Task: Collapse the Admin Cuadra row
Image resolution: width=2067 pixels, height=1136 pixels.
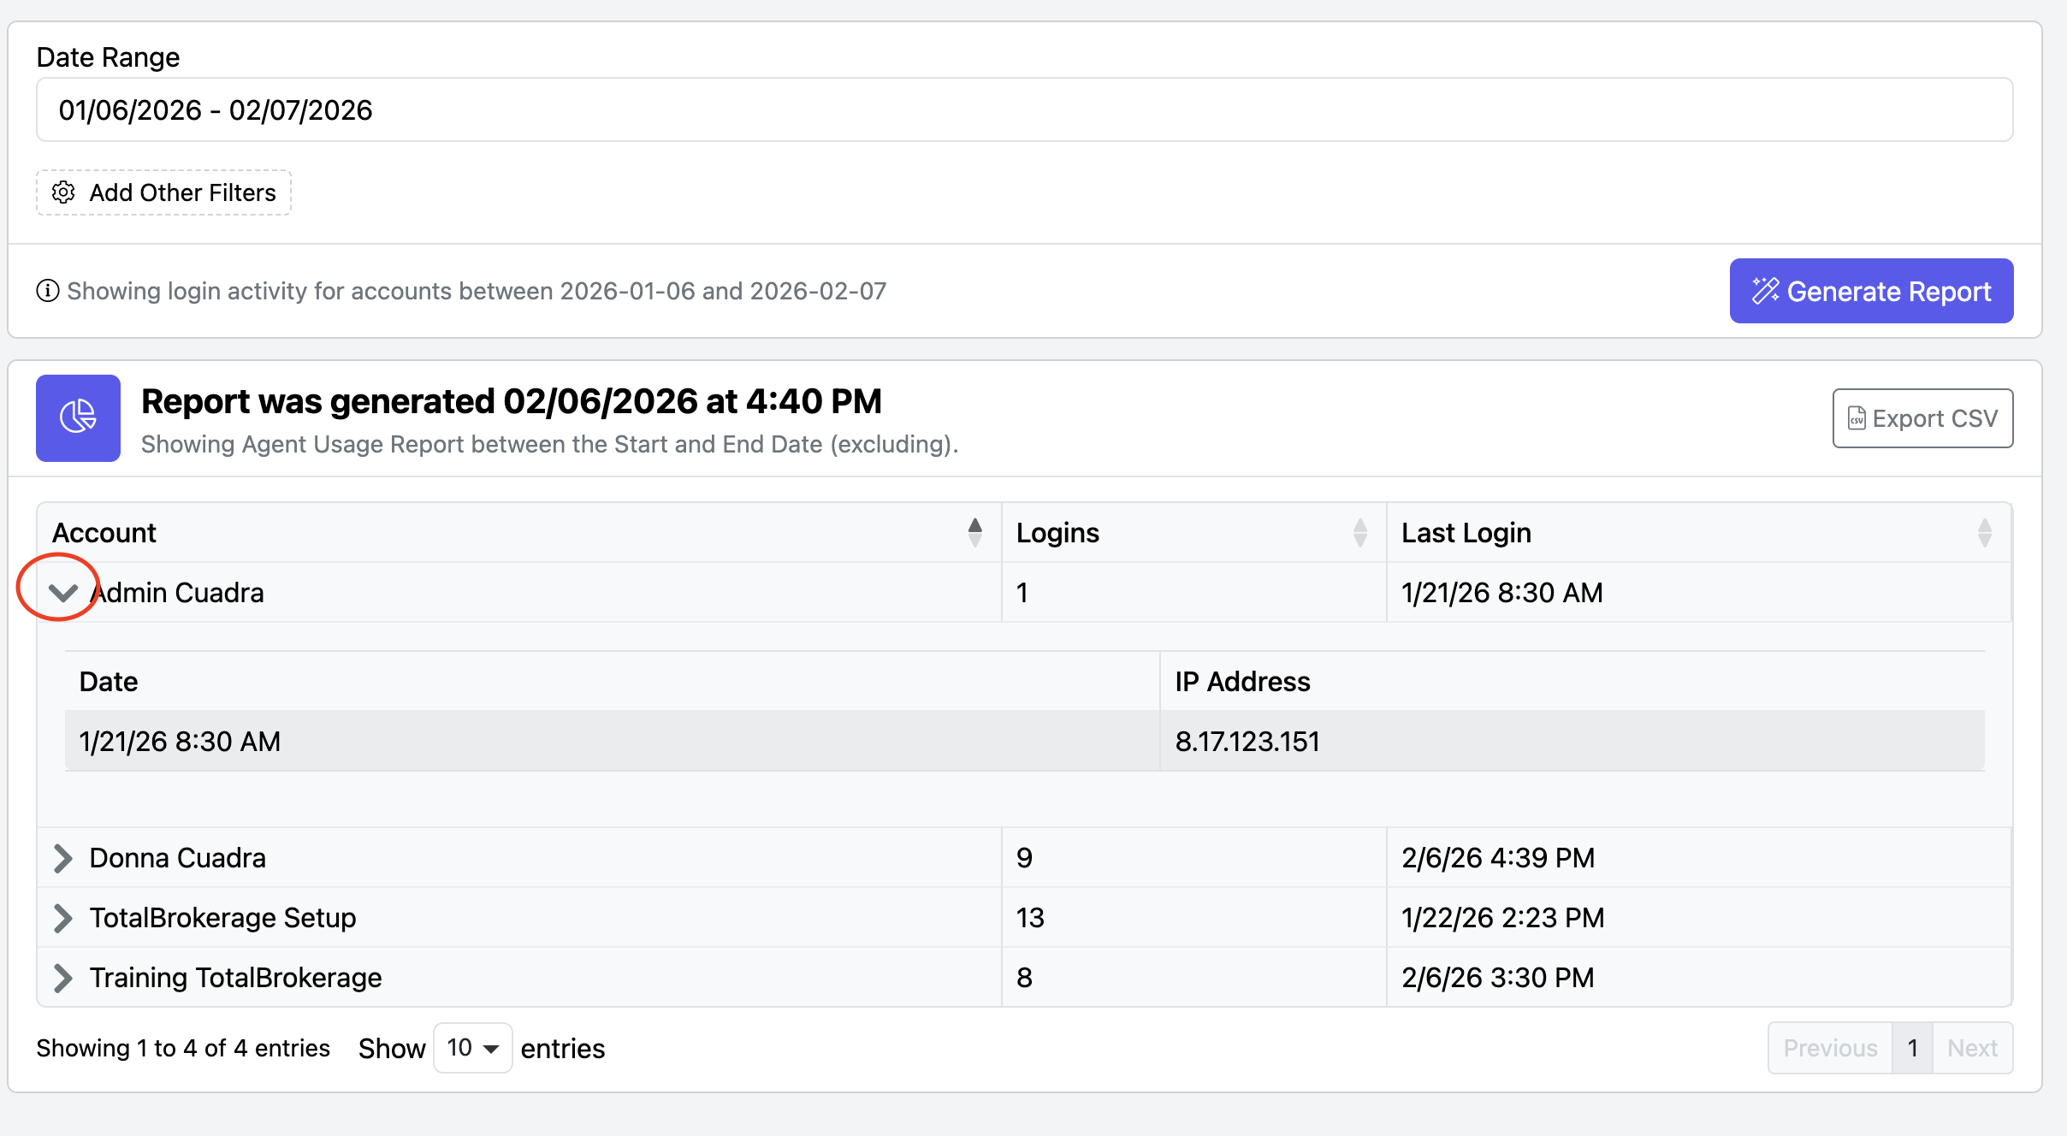Action: point(63,592)
